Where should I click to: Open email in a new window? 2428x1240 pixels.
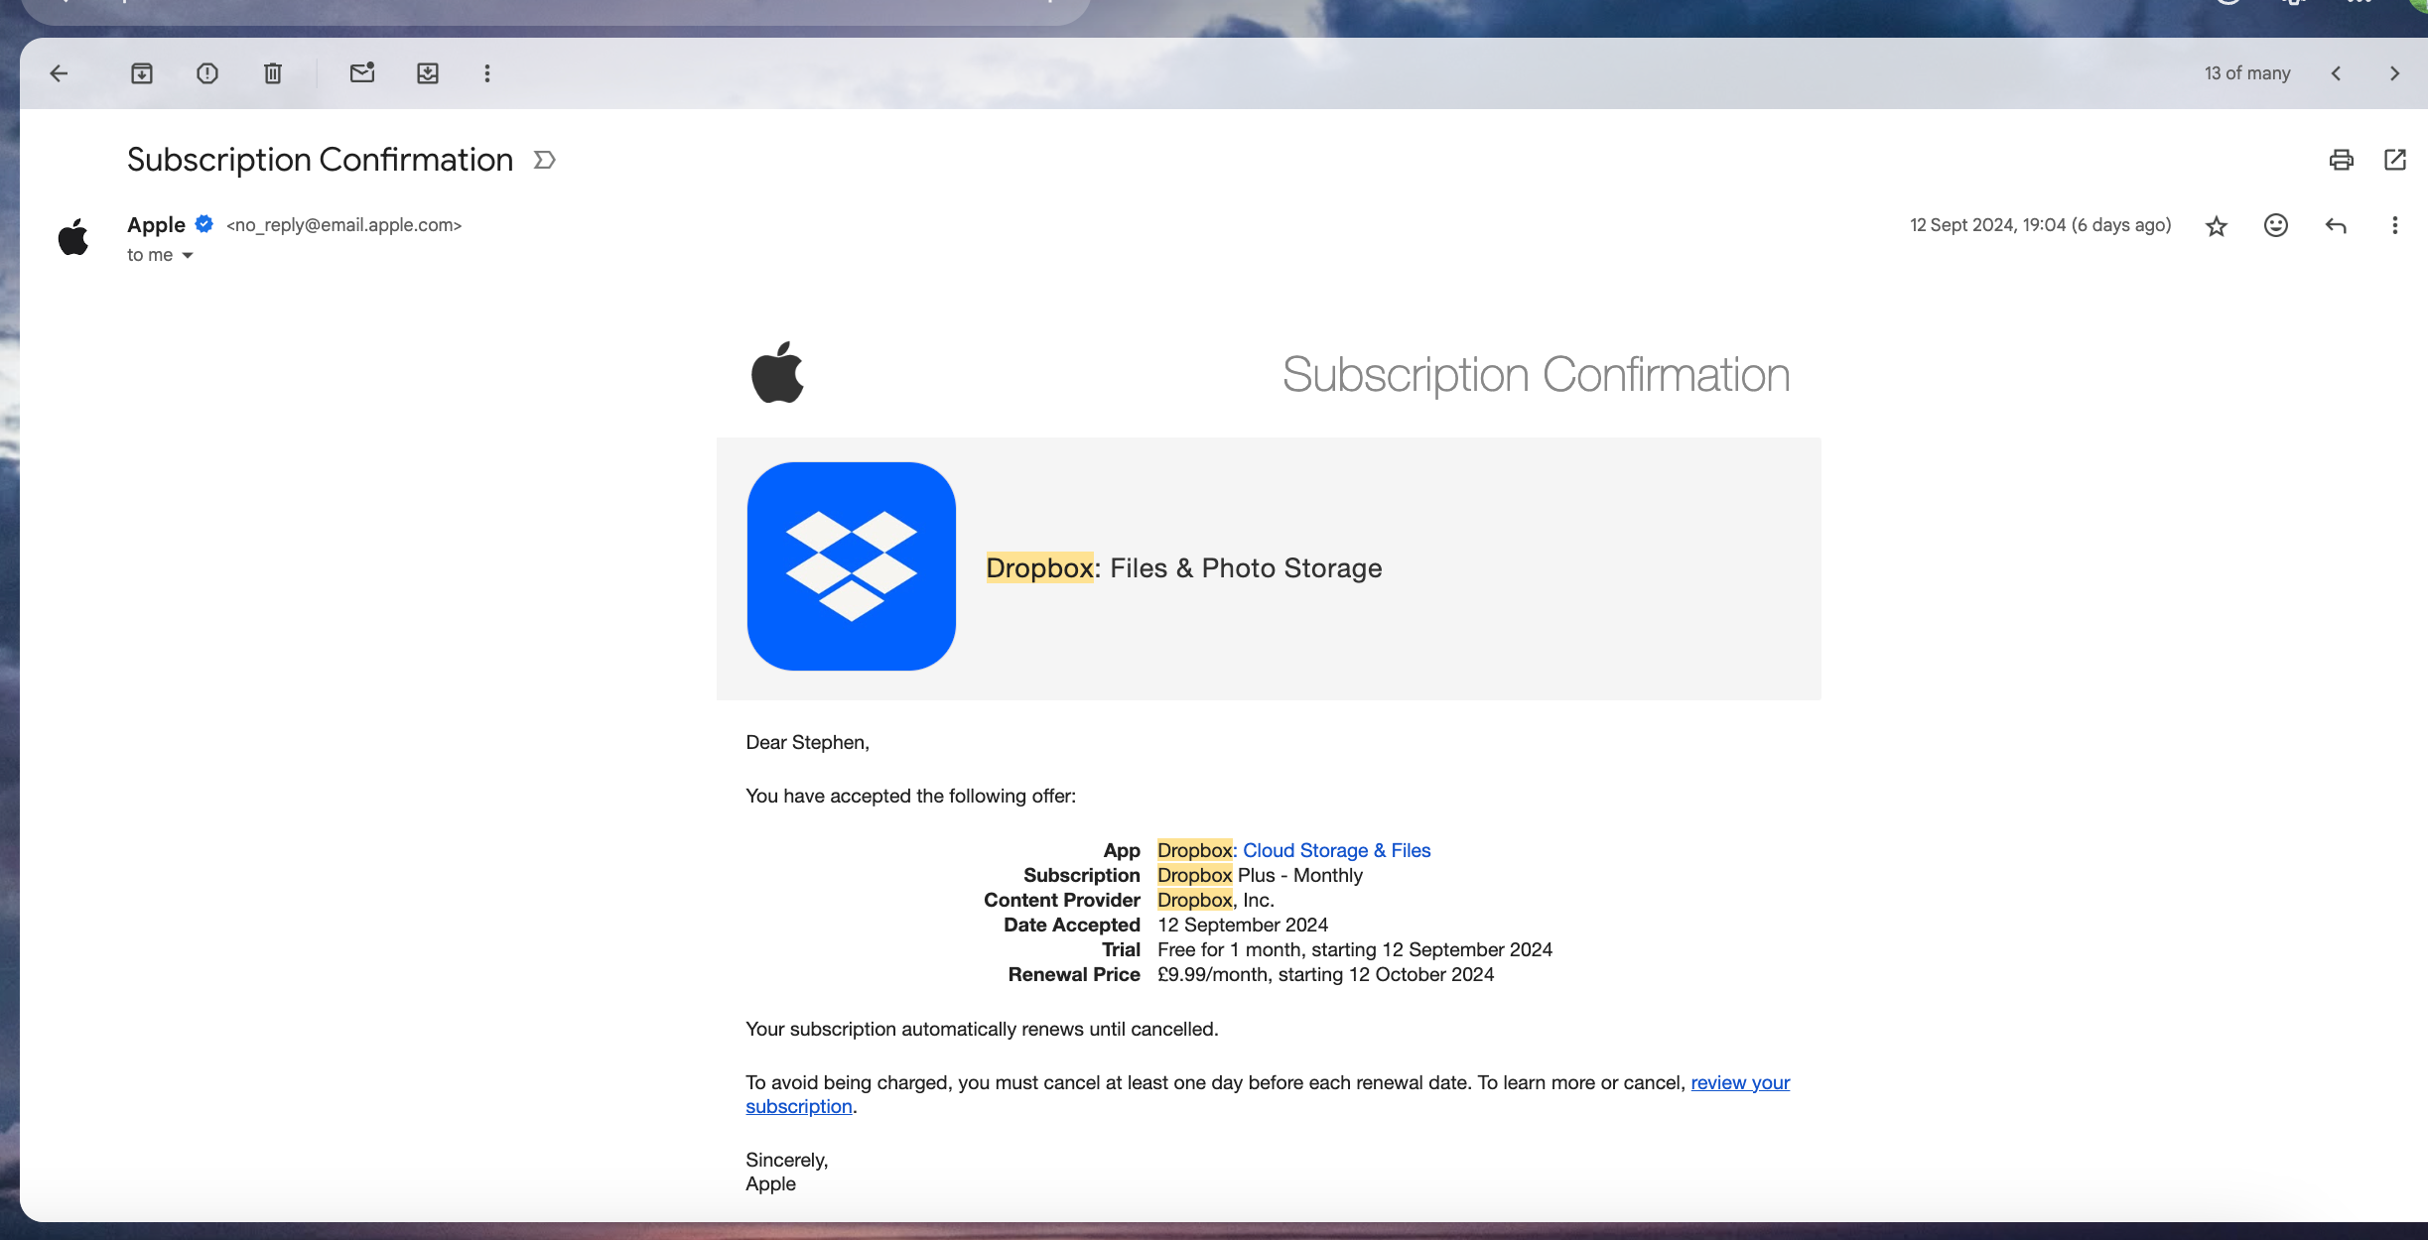pyautogui.click(x=2395, y=159)
